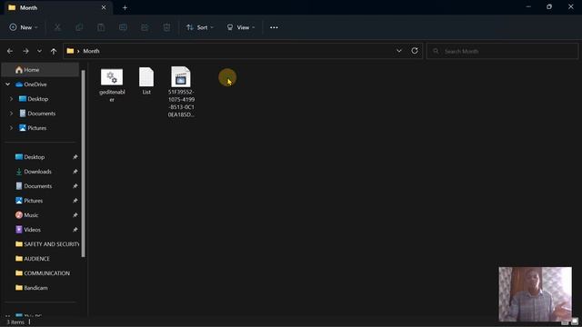The width and height of the screenshot is (582, 327).
Task: Click the 3 items status text
Action: click(15, 322)
